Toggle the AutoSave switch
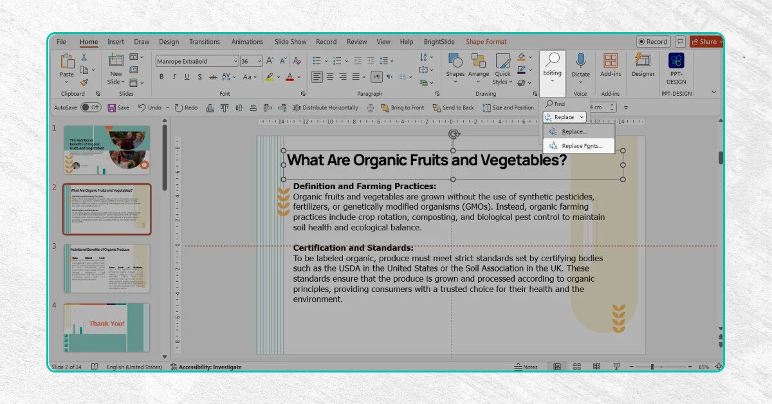772x404 pixels. coord(90,107)
